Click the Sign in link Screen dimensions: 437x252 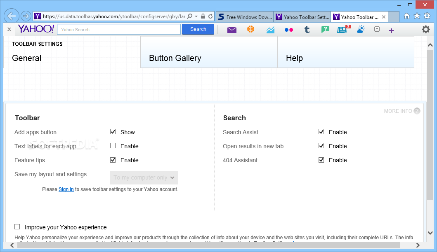point(66,189)
